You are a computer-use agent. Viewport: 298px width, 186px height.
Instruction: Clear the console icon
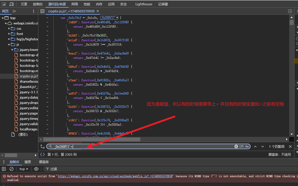point(11,169)
